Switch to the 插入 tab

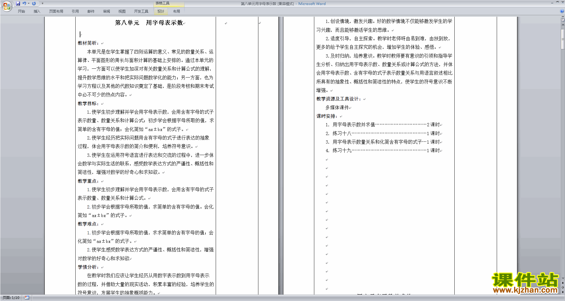pos(37,11)
